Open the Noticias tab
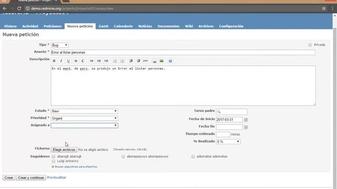 click(145, 26)
